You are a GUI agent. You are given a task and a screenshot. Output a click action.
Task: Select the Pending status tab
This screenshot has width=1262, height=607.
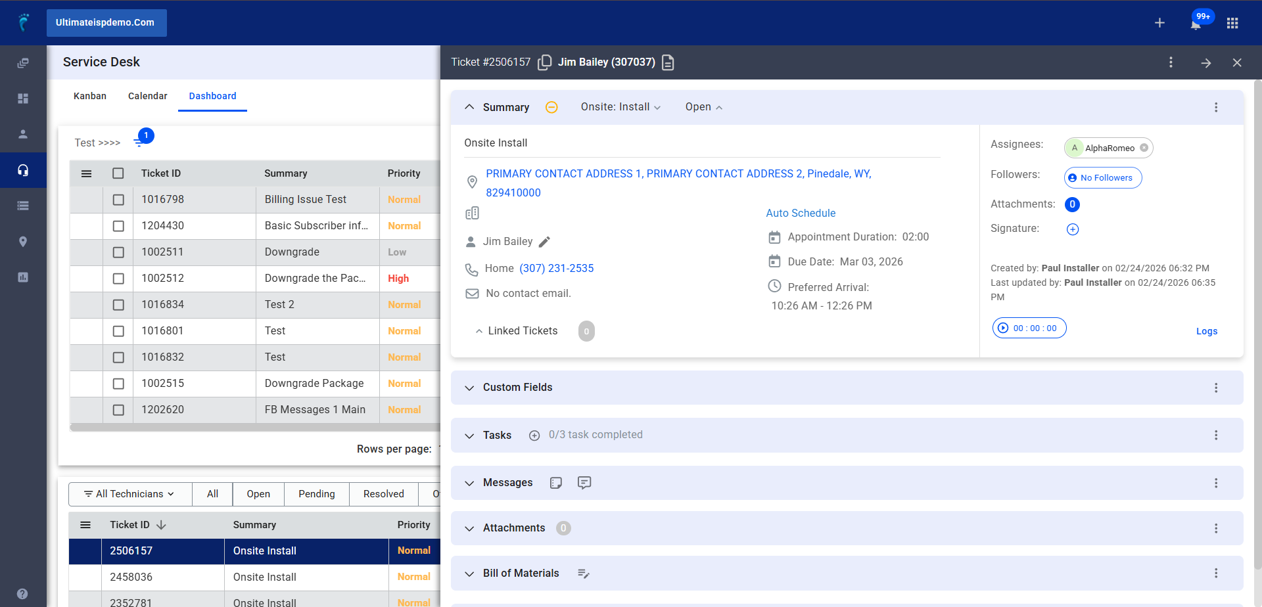(x=316, y=494)
